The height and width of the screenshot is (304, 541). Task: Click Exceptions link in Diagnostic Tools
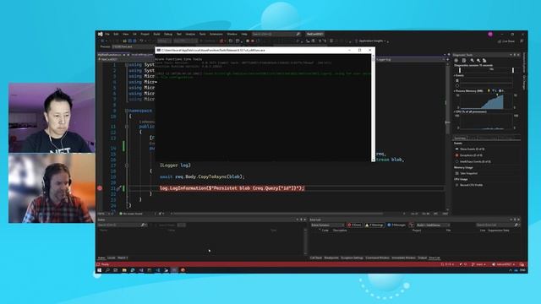coord(471,155)
